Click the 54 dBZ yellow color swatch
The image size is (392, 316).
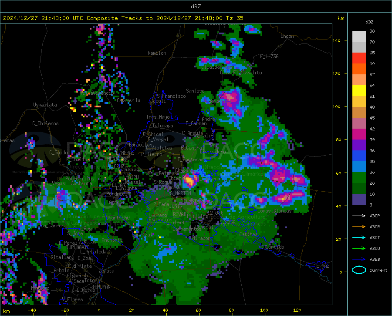pos(359,90)
